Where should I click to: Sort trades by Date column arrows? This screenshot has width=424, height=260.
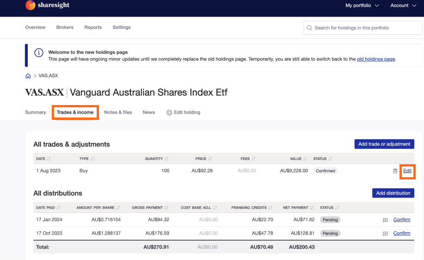49,159
